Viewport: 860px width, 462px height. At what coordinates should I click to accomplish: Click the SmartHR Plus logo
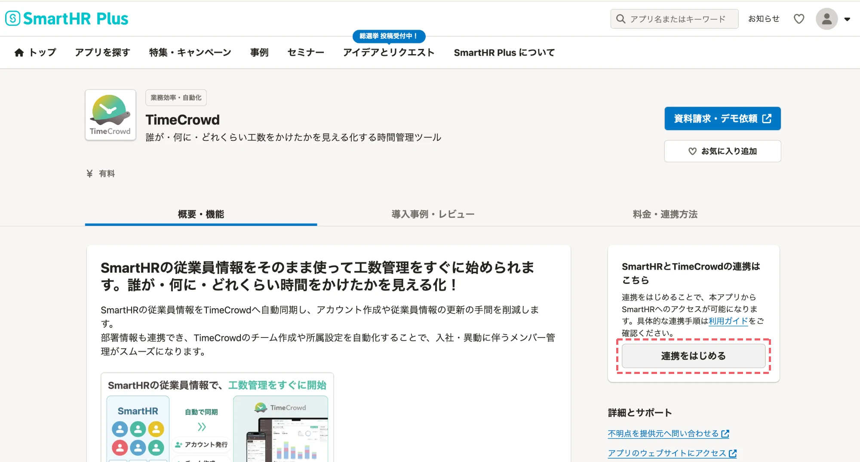click(67, 18)
